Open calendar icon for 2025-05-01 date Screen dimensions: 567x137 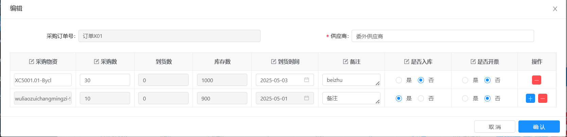click(306, 98)
